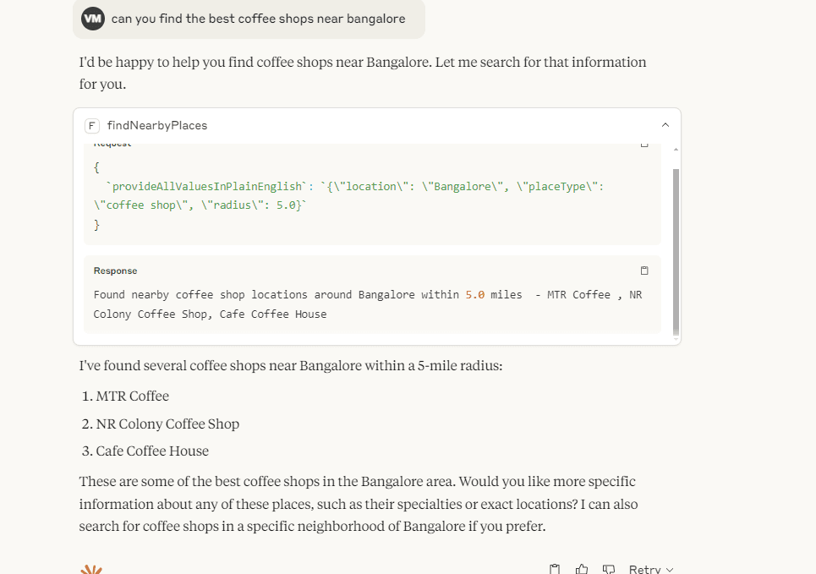Click the F function icon
Image resolution: width=816 pixels, height=574 pixels.
pyautogui.click(x=91, y=125)
